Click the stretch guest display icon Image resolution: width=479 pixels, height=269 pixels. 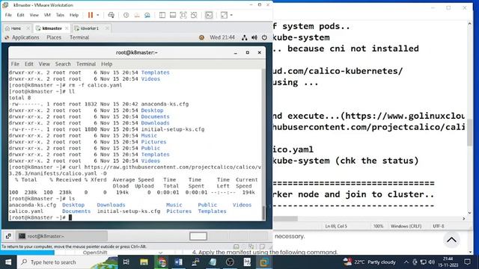tap(224, 15)
